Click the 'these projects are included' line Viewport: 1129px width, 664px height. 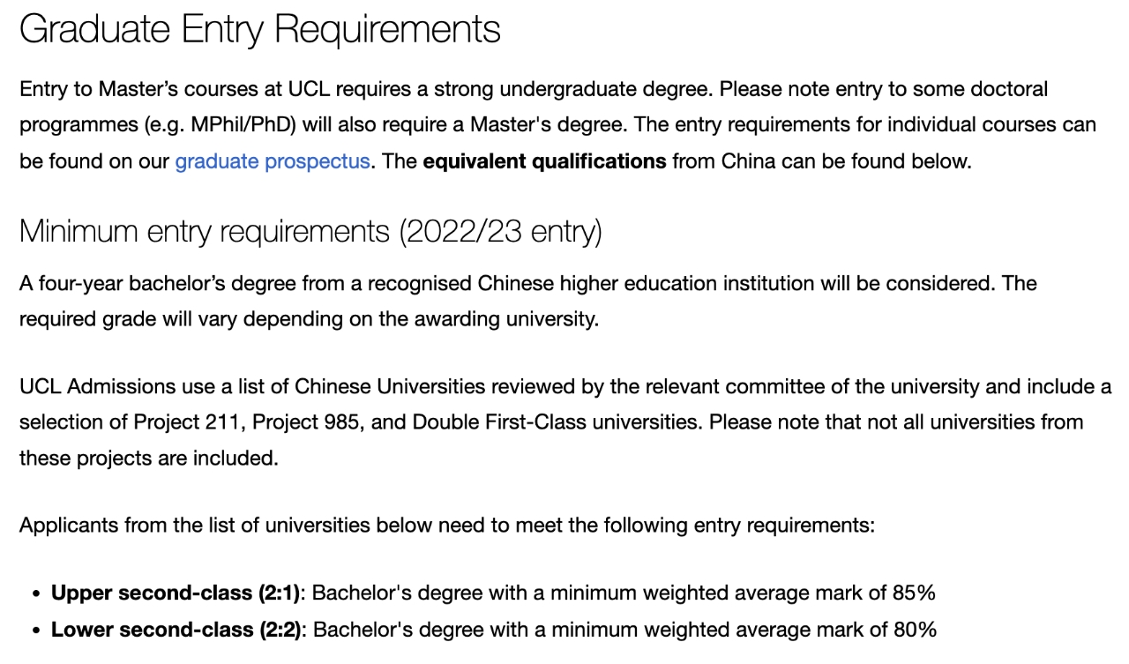[x=148, y=459]
